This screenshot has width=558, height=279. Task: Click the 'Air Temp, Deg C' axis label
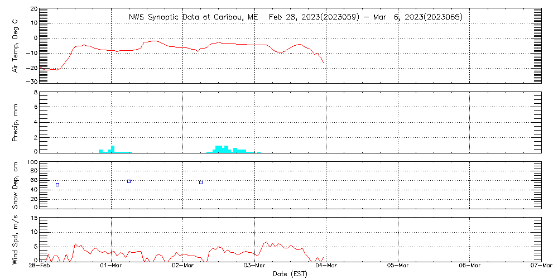(15, 45)
